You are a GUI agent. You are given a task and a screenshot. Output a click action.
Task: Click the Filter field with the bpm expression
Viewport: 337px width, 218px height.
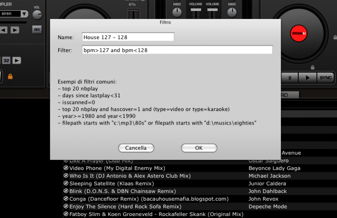click(x=177, y=50)
